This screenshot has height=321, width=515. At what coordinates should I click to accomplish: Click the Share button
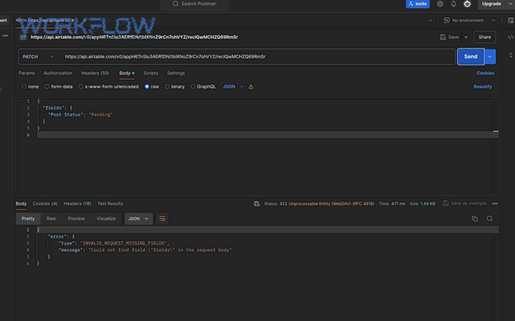(x=485, y=37)
